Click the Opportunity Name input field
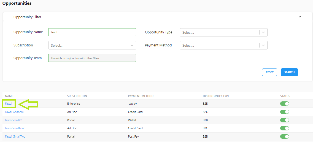The image size is (313, 142). 92,32
